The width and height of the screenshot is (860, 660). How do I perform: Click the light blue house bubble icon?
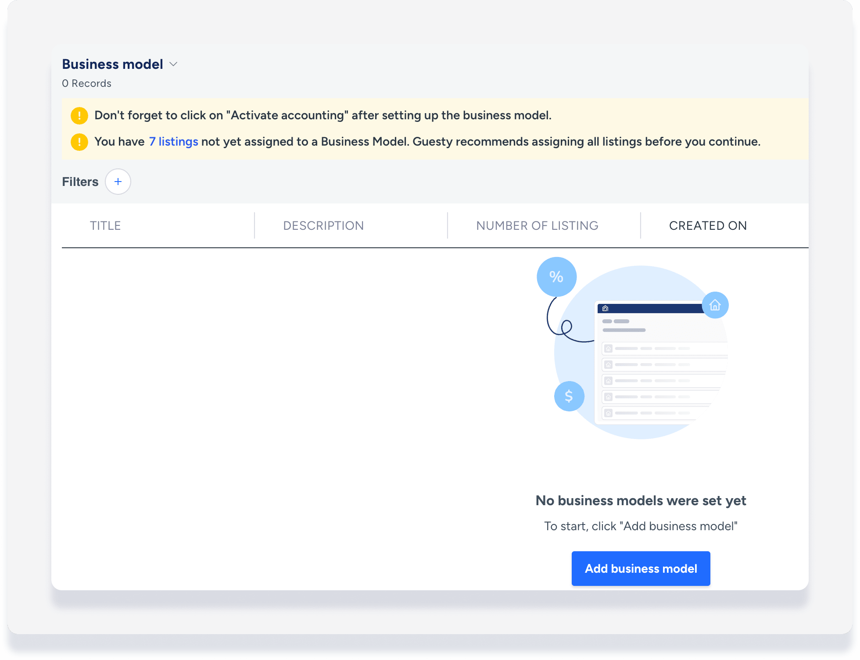point(715,305)
